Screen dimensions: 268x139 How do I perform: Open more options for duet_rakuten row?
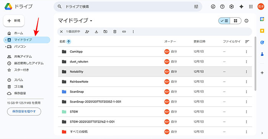point(246,61)
